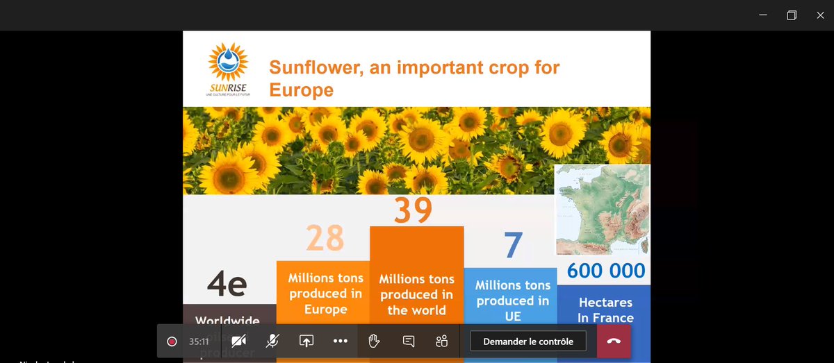This screenshot has height=363, width=834.
Task: Click "Hectares In France" label
Action: point(605,310)
